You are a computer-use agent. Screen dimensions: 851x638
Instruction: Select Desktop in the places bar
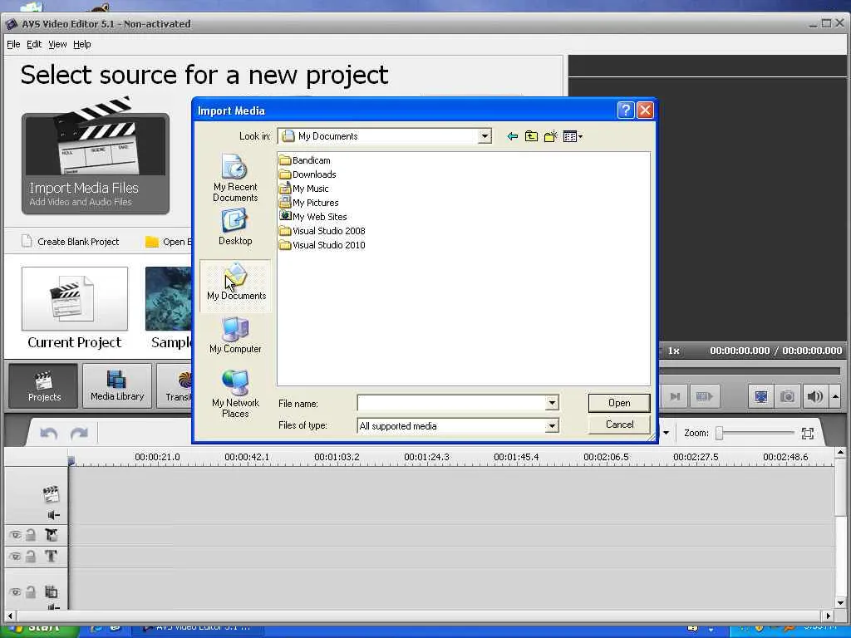tap(235, 228)
